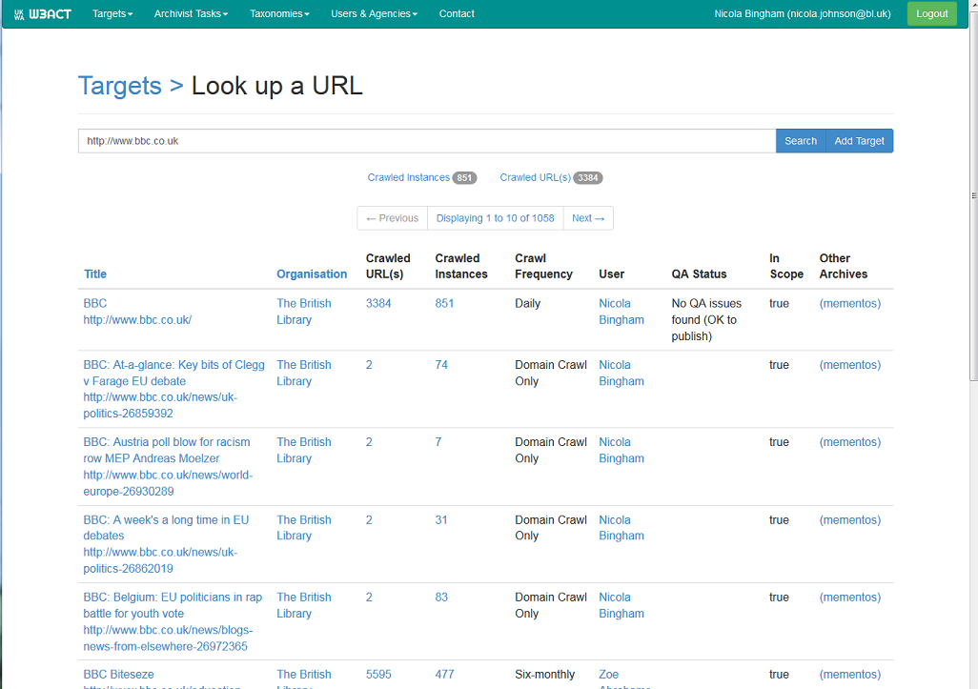
Task: Open mementos for the BBC row
Action: pos(850,304)
